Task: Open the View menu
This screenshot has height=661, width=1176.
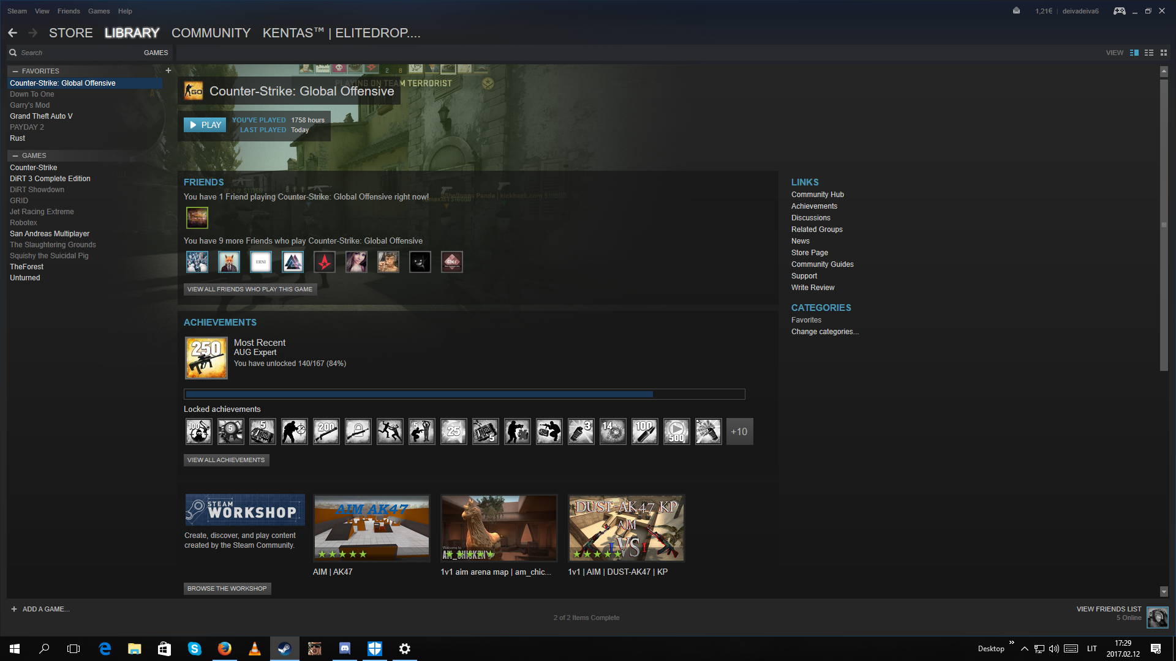Action: coord(42,11)
